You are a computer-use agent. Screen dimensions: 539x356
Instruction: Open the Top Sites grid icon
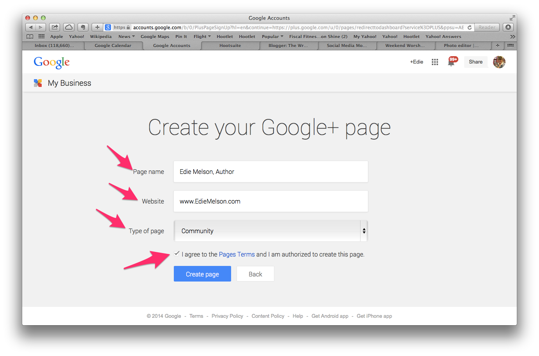[x=41, y=36]
